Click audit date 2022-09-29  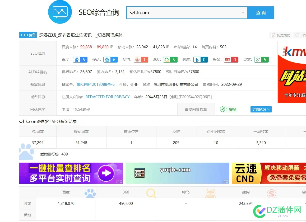231,84
